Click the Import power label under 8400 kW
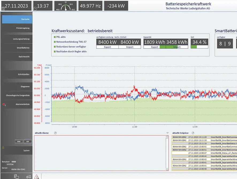The height and width of the screenshot is (179, 237). pyautogui.click(x=130, y=47)
